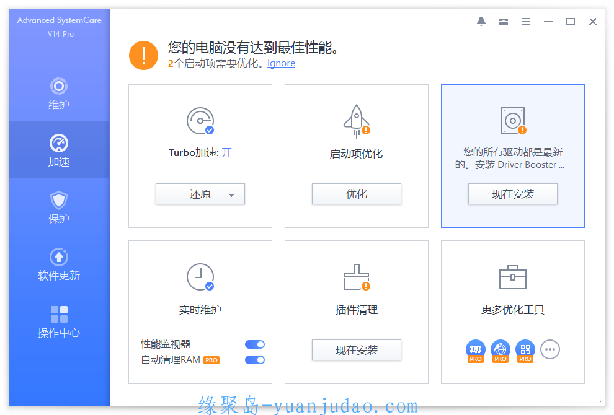Click the more tools ellipsis icon

tap(549, 349)
